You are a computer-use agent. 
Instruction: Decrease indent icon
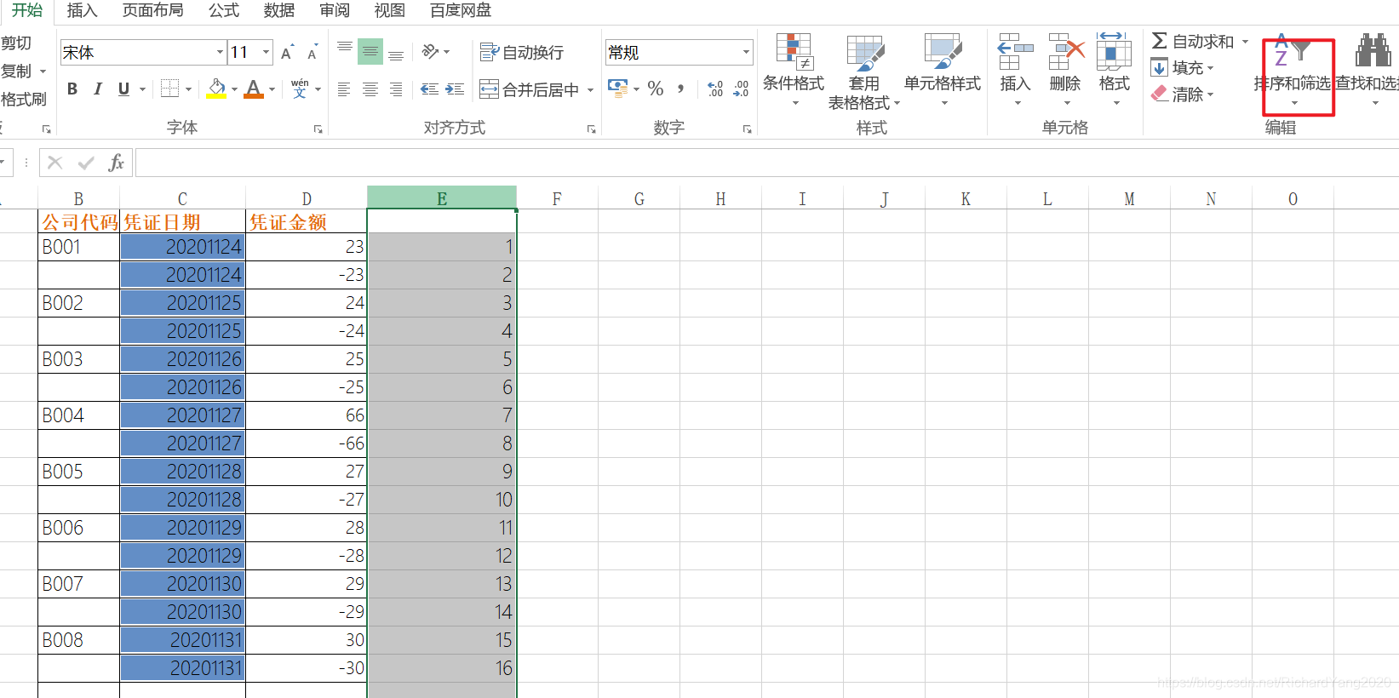coord(430,89)
